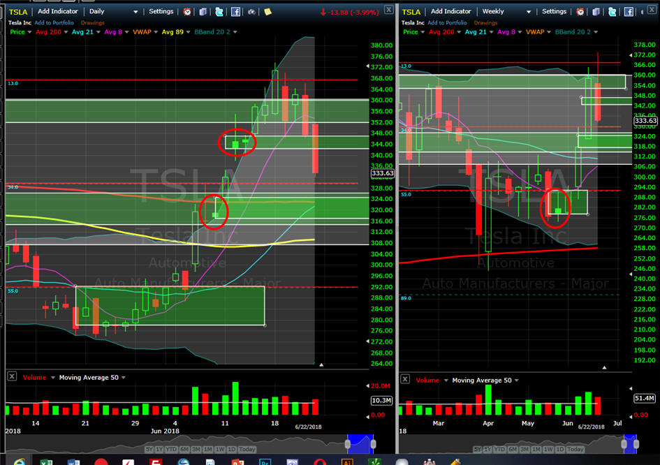
Task: Open the yellow sticky note icon
Action: click(x=267, y=12)
